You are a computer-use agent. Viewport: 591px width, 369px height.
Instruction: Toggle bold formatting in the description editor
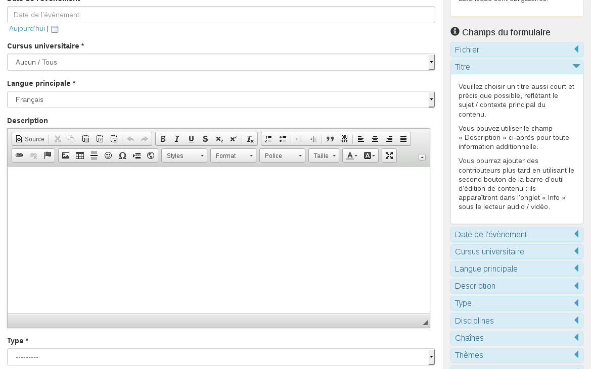(x=163, y=139)
